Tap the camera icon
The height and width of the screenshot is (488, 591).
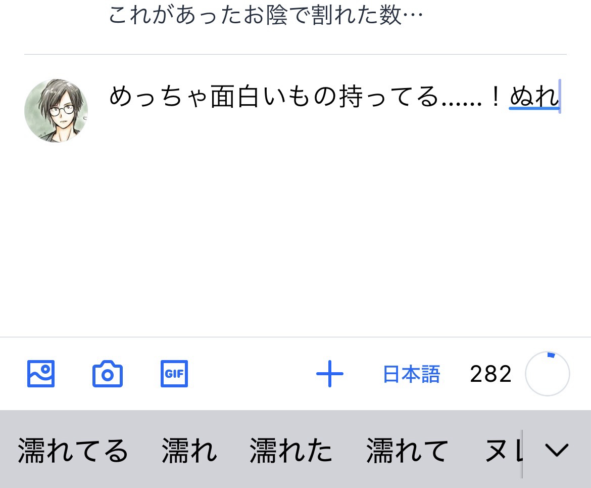coord(108,374)
